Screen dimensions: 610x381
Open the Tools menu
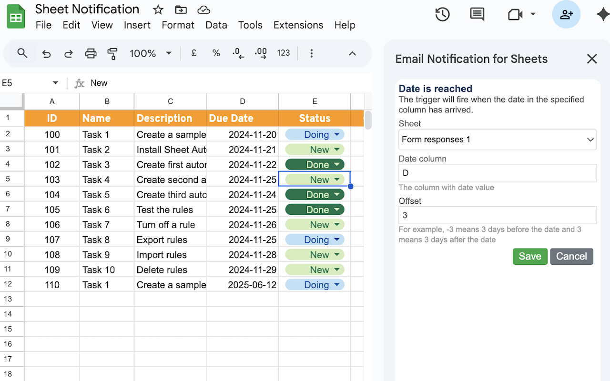coord(250,25)
